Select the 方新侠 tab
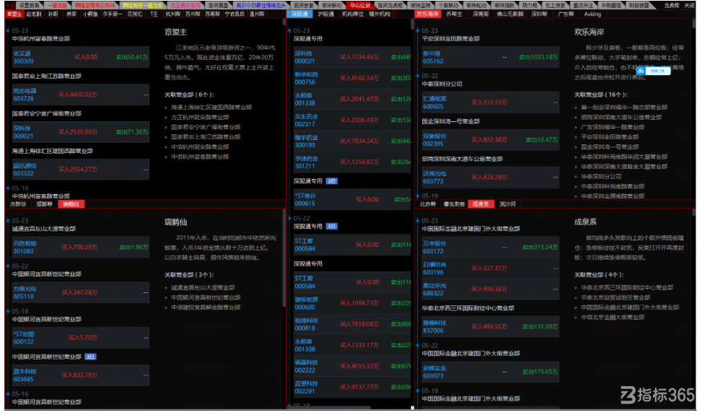Image resolution: width=701 pixels, height=415 pixels. pos(18,204)
